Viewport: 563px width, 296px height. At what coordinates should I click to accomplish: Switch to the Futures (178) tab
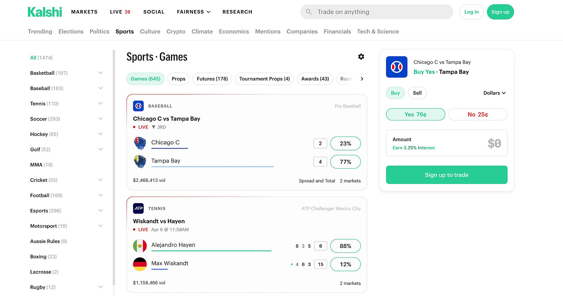pos(212,79)
